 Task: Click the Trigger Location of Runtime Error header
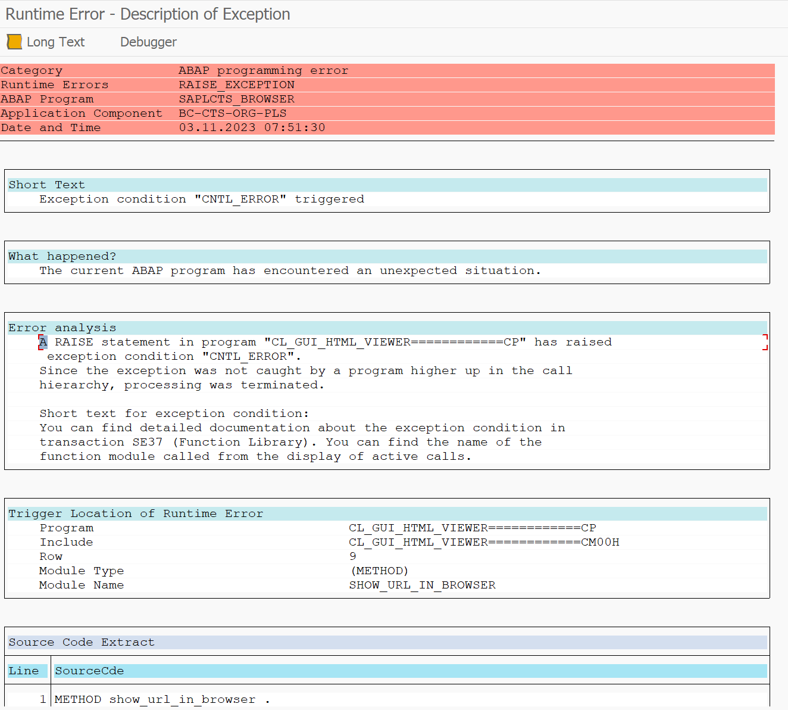click(387, 513)
